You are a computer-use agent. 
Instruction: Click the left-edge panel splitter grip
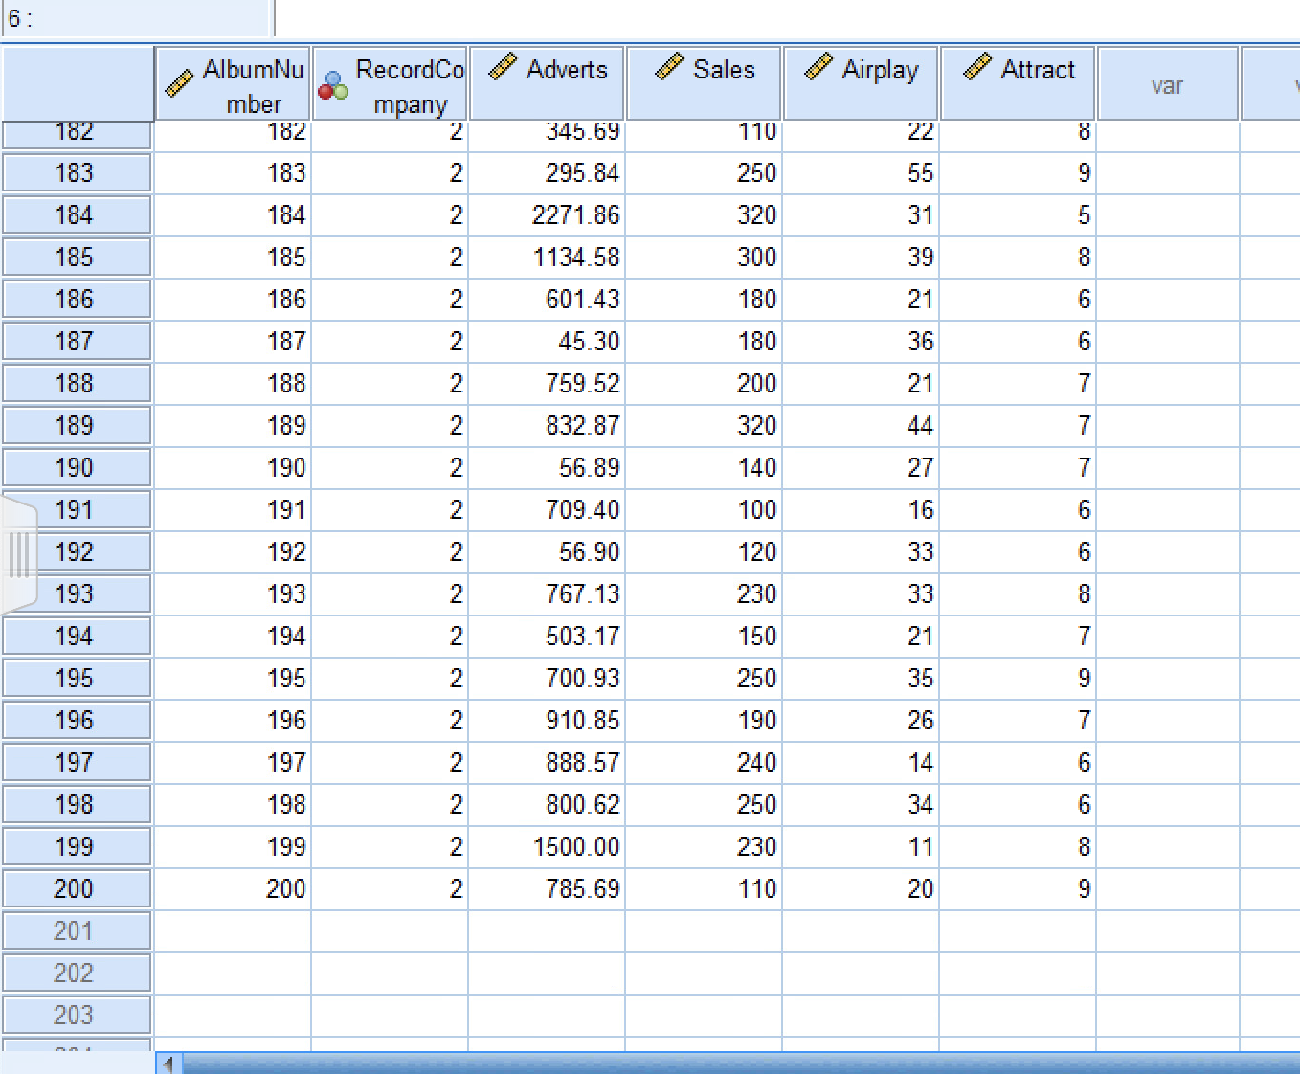[x=18, y=553]
